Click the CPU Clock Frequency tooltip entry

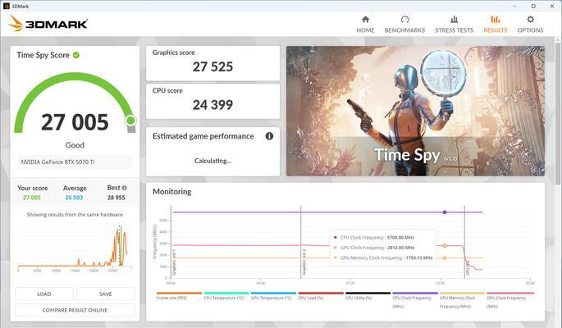pyautogui.click(x=374, y=238)
